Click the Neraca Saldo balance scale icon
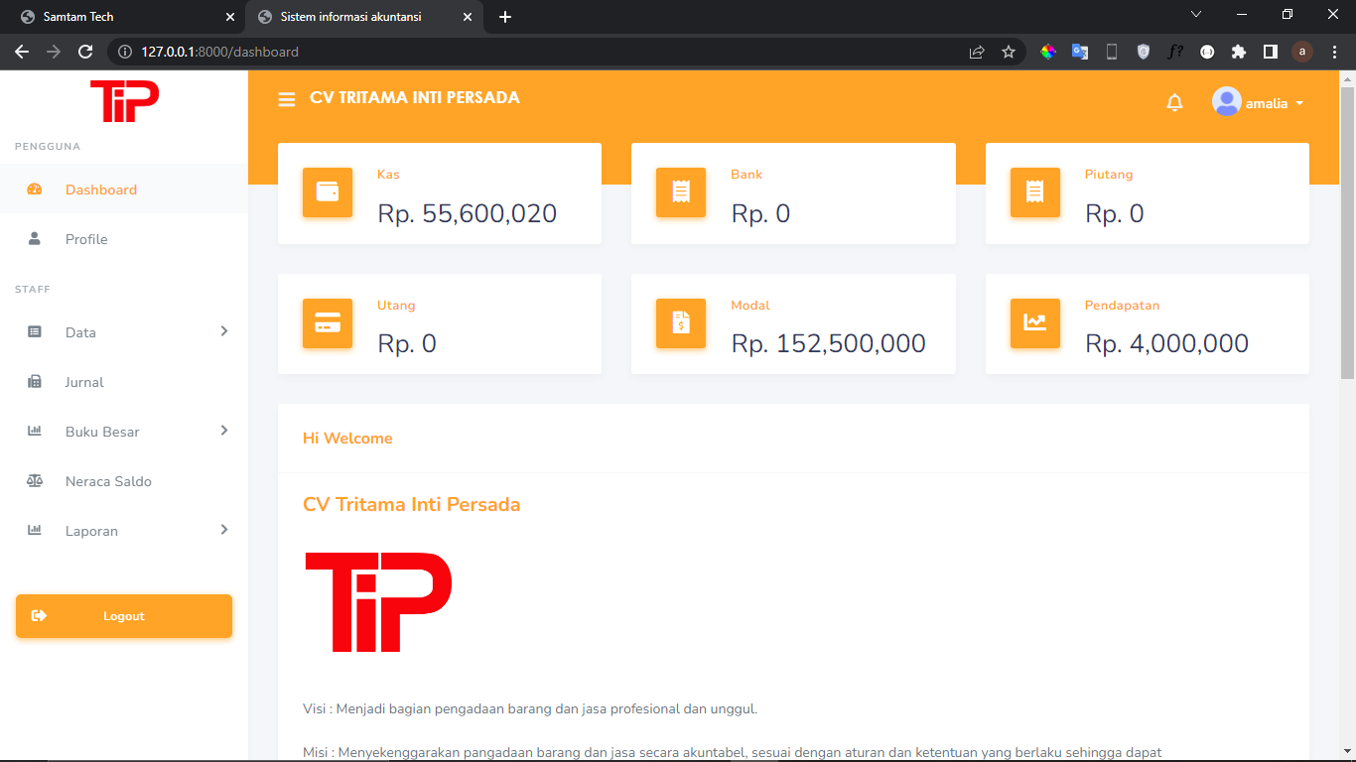1356x762 pixels. point(35,481)
